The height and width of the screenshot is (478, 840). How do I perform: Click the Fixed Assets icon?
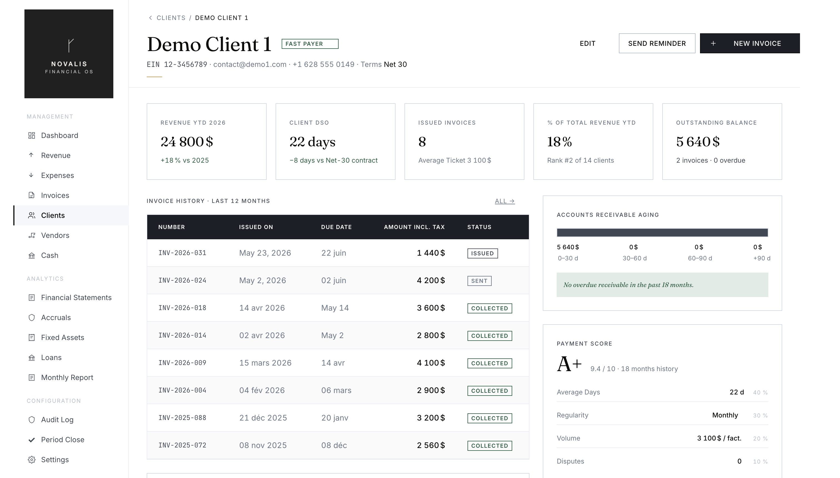point(32,338)
